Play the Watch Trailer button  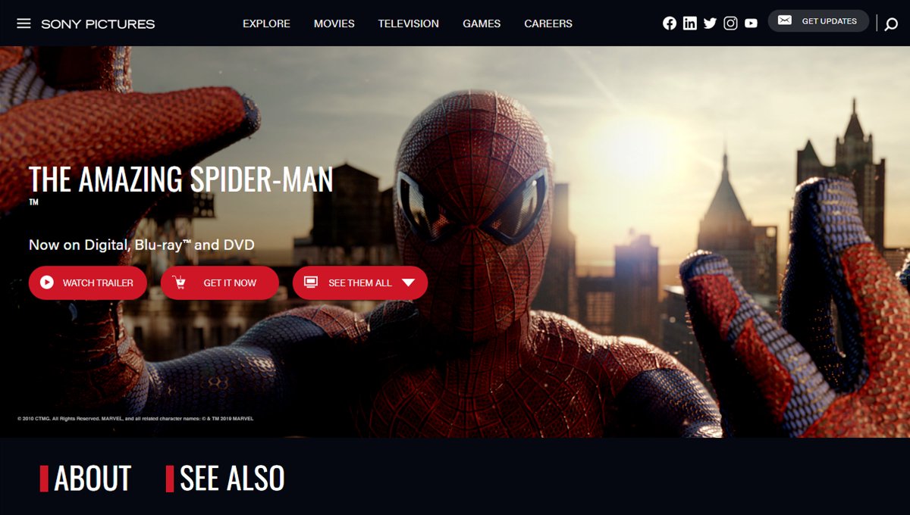(x=88, y=282)
